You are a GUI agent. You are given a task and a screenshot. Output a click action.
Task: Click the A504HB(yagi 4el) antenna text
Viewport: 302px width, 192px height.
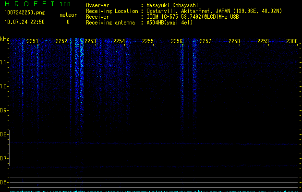tap(169, 23)
